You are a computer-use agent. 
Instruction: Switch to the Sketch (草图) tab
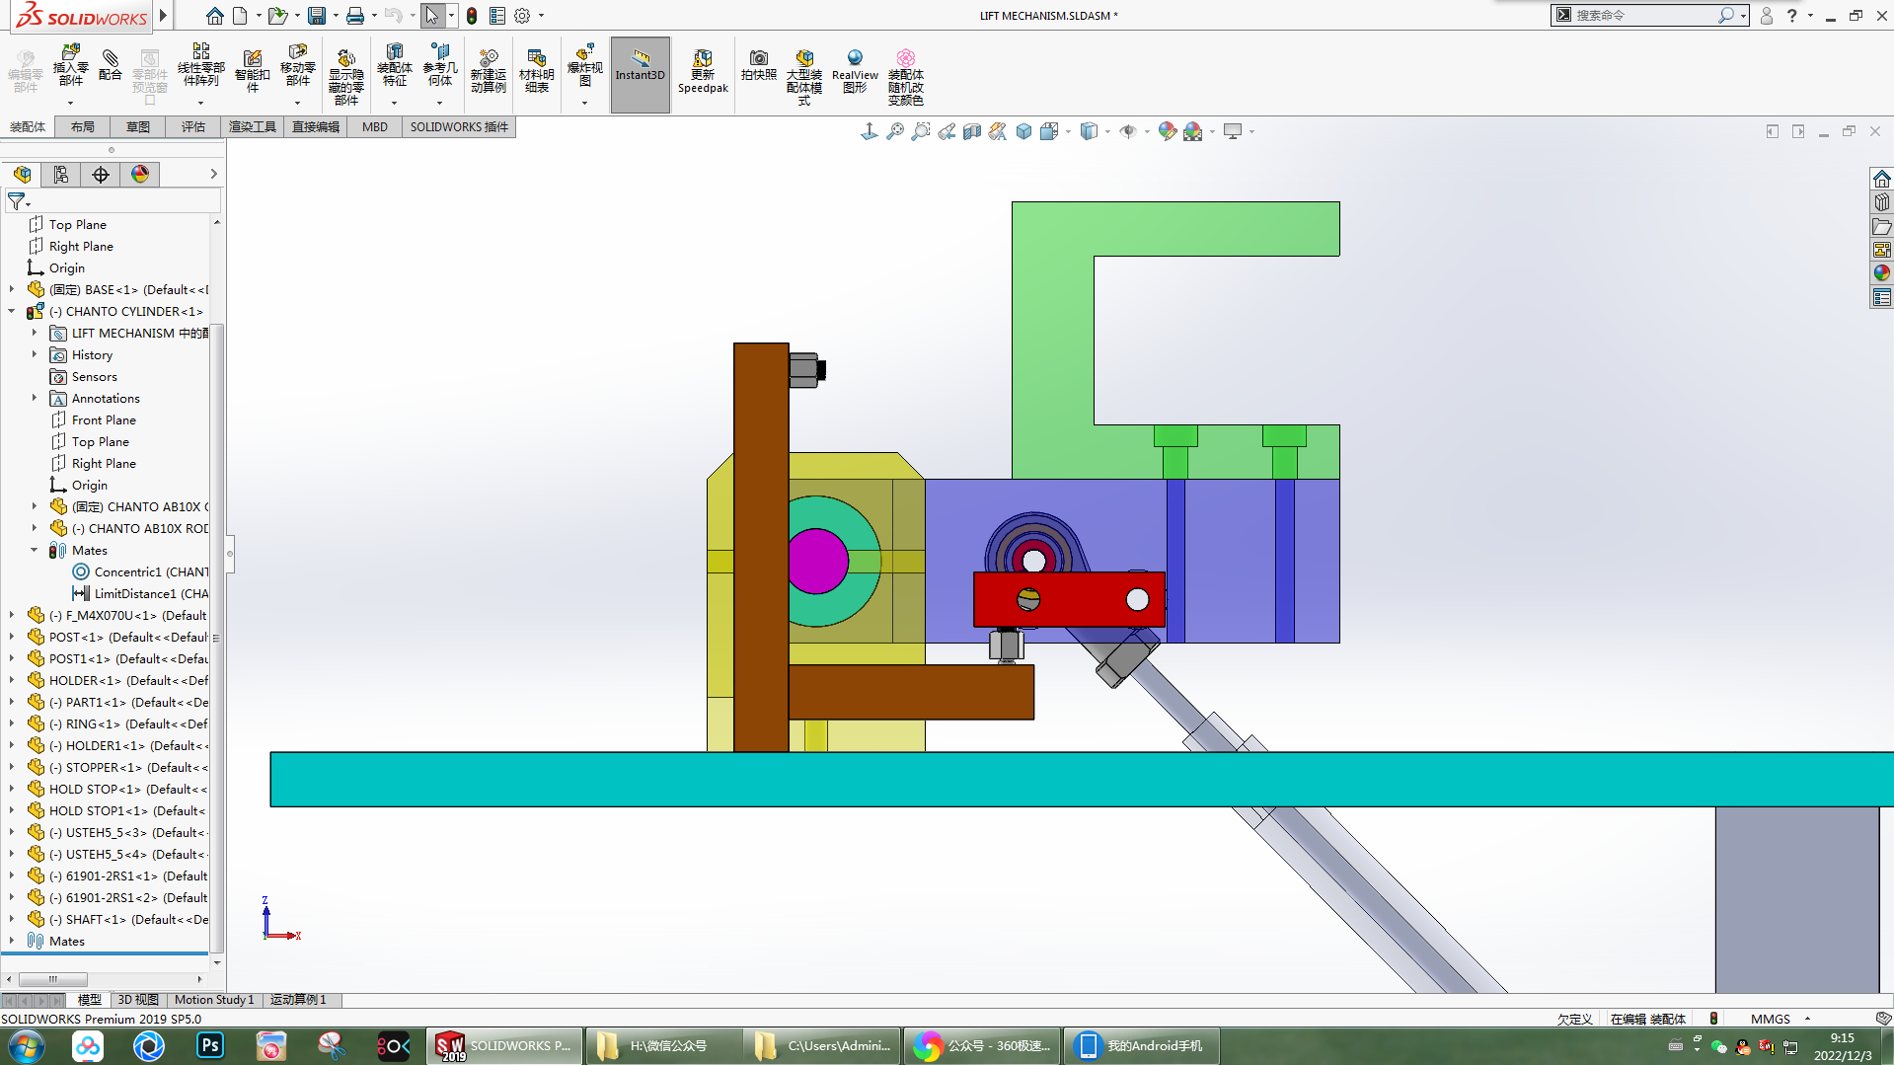pos(138,126)
